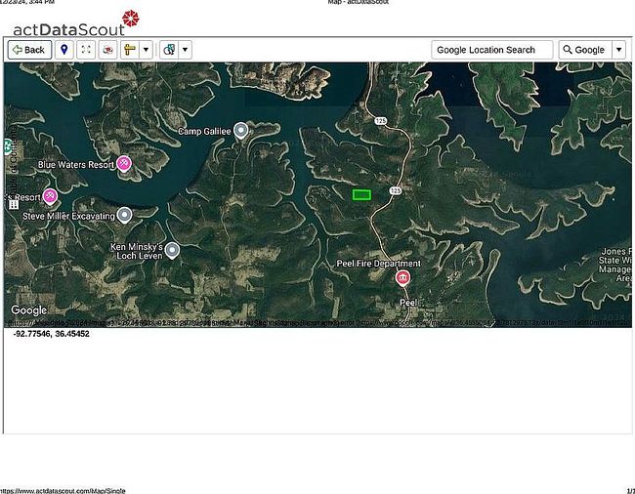This screenshot has width=635, height=494.
Task: Select coordinates text -92.77546, 36.45452
Action: pos(51,334)
